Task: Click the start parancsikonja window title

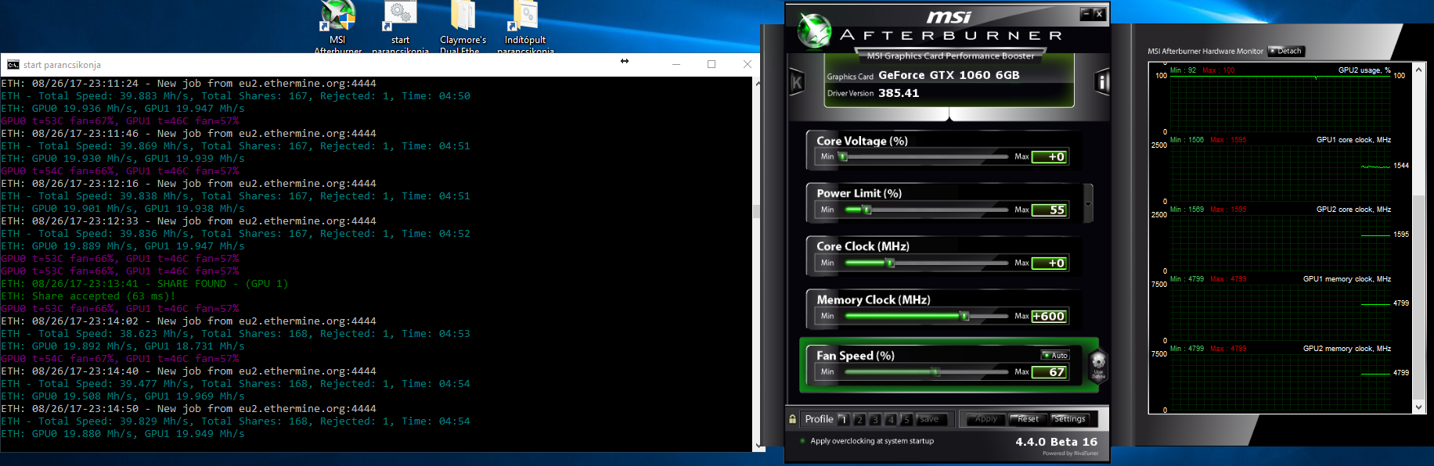Action: coord(62,65)
